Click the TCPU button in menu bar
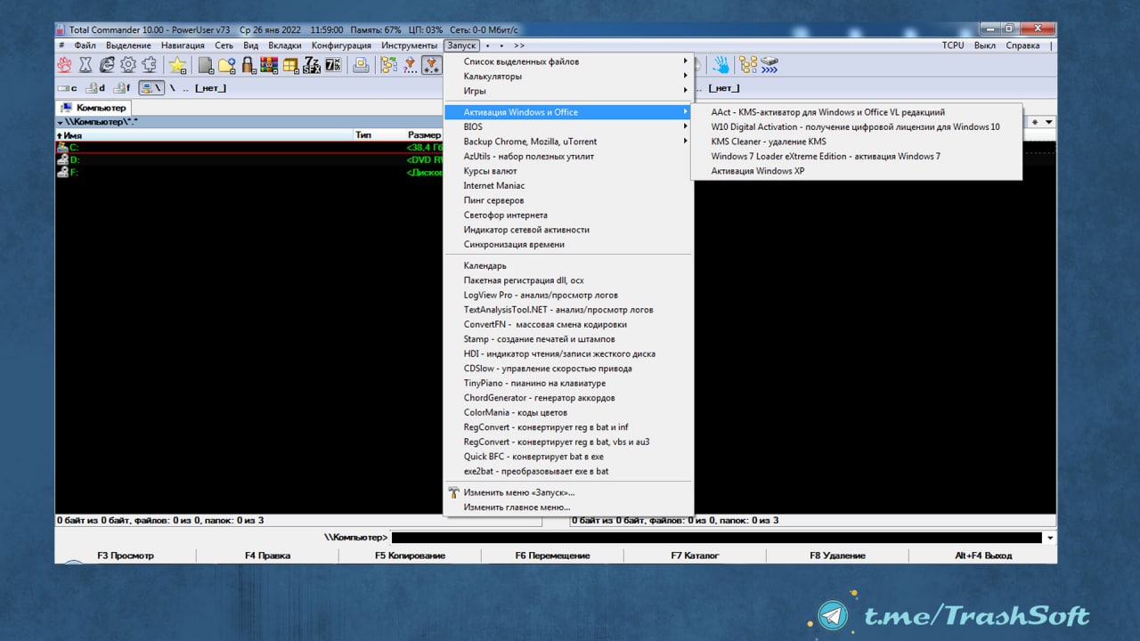Viewport: 1140px width, 641px height. pos(953,45)
